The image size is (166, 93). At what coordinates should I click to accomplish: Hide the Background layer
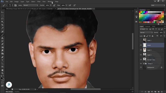[141, 67]
